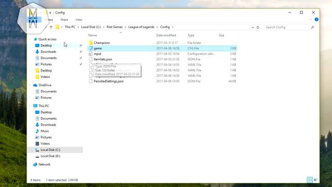Sort by Size column header
The image size is (332, 187).
click(222, 35)
